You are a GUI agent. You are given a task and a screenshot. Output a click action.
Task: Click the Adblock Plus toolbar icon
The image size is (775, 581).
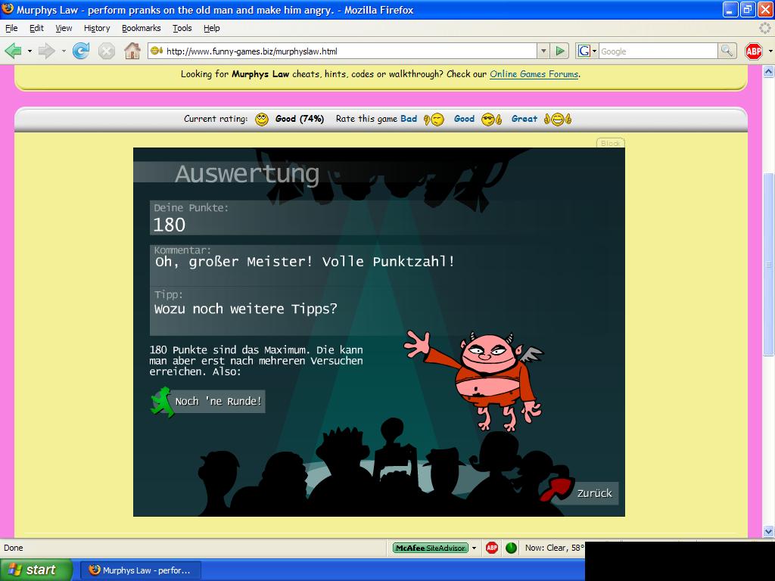(753, 51)
